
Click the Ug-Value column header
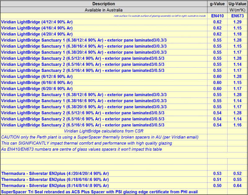[x=237, y=4]
